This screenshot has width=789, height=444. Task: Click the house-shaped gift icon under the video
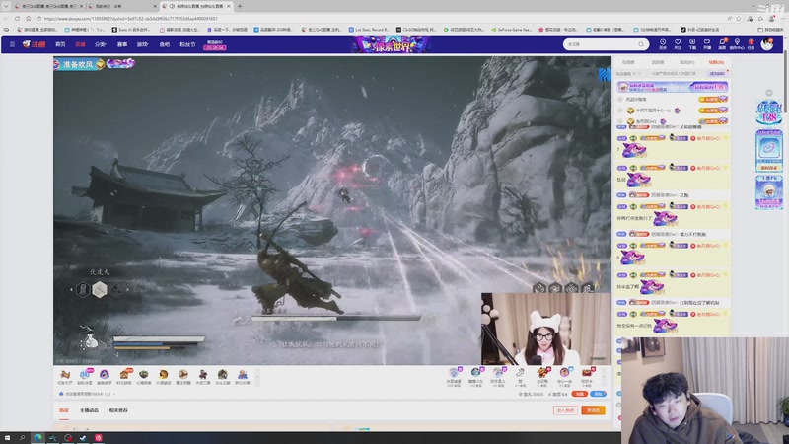[124, 377]
